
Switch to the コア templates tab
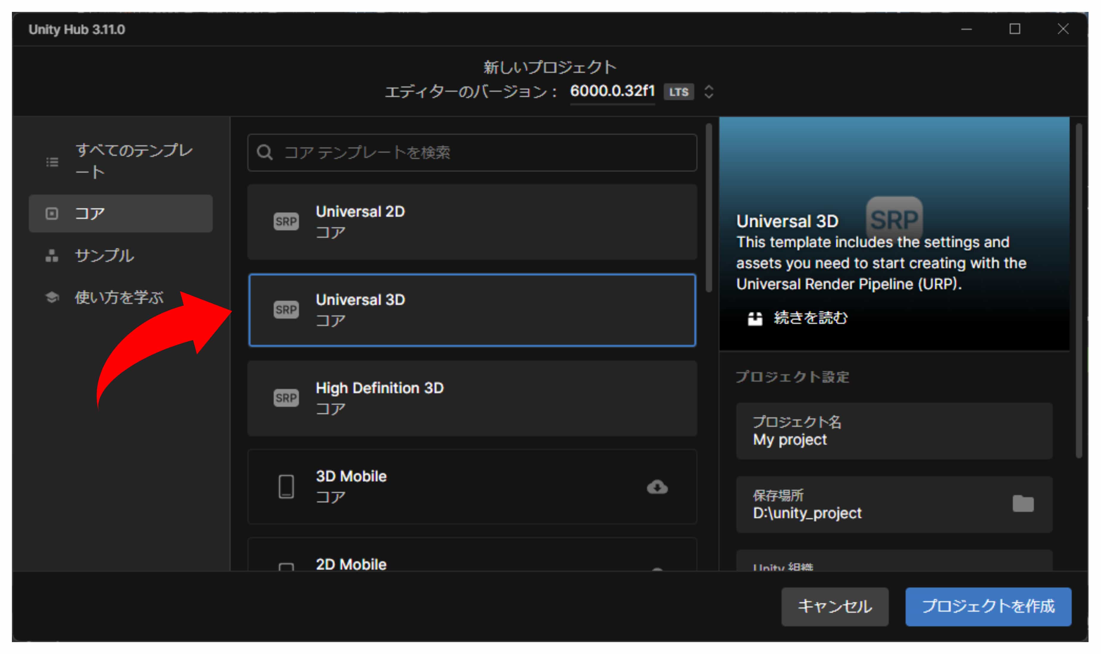121,214
